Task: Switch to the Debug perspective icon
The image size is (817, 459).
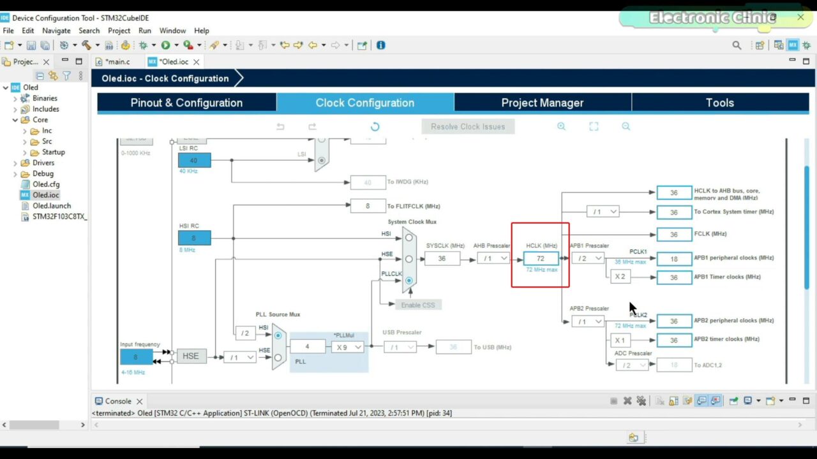Action: tap(806, 45)
